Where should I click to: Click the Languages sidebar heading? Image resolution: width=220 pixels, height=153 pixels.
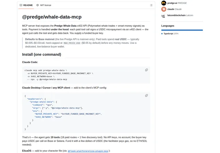coord(168,26)
